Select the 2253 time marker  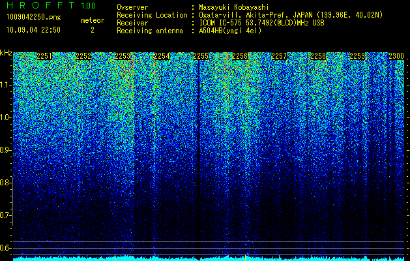tap(123, 56)
